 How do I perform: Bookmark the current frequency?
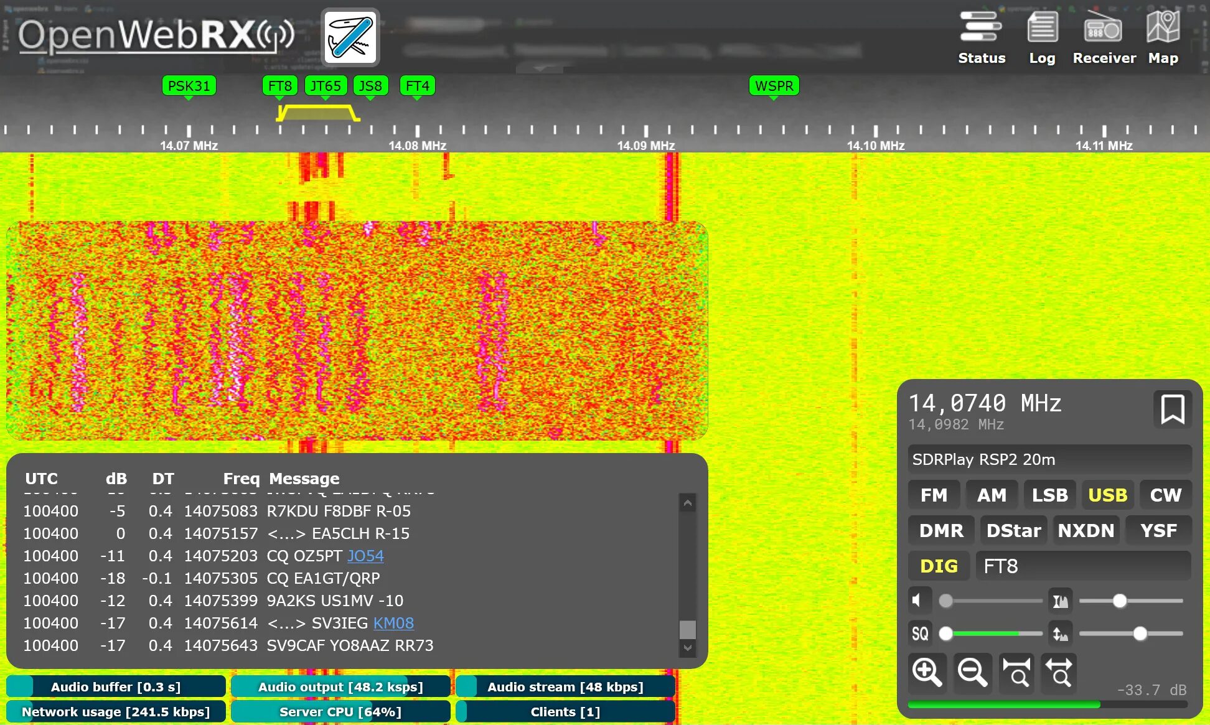[x=1173, y=409]
